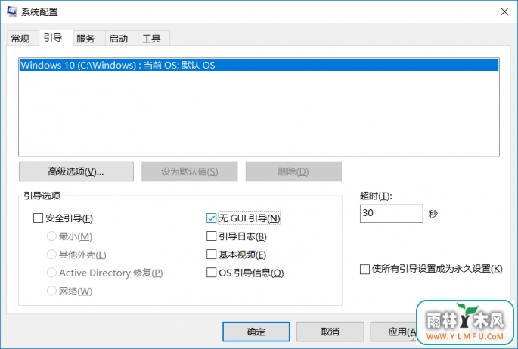The height and width of the screenshot is (349, 518).
Task: Confirm with the 确定 button
Action: click(x=256, y=332)
